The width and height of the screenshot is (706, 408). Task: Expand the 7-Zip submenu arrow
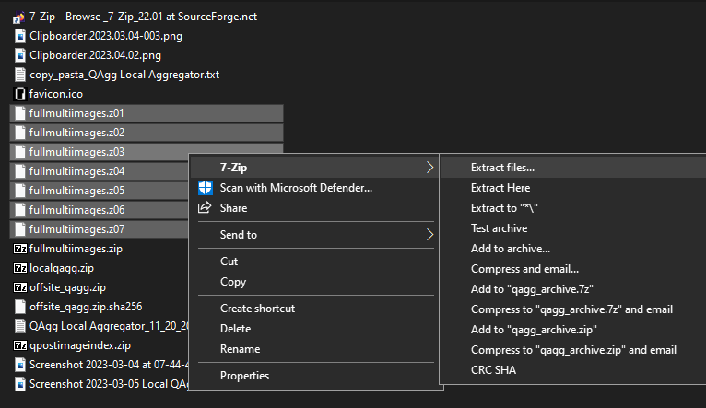click(x=429, y=168)
